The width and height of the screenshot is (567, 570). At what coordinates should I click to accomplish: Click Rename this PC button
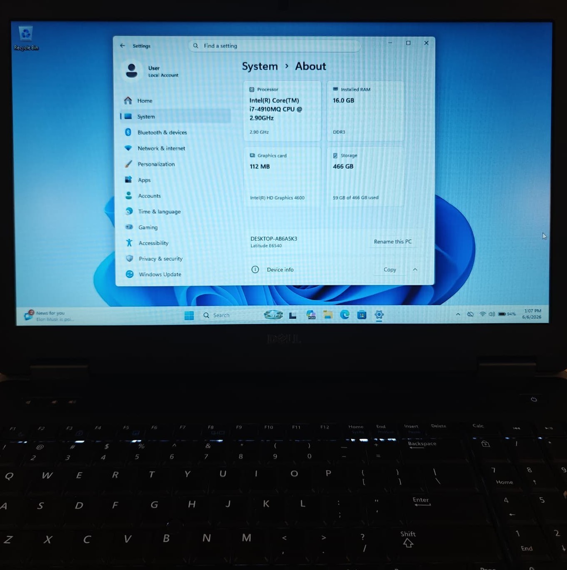(392, 242)
